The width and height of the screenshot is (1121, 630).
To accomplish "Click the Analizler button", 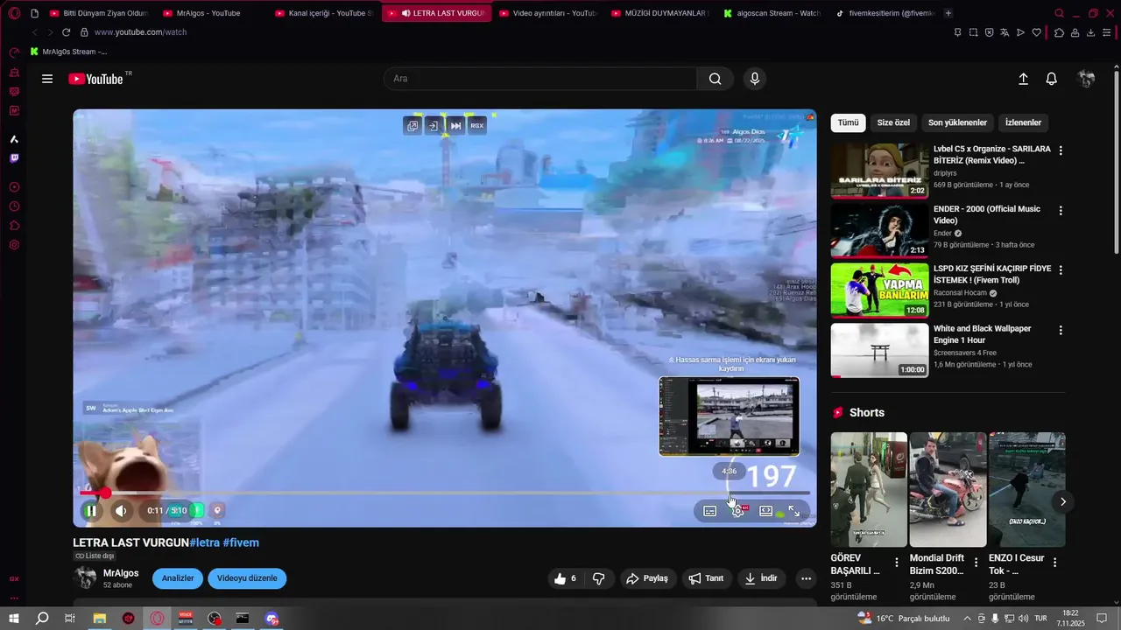I will point(178,578).
